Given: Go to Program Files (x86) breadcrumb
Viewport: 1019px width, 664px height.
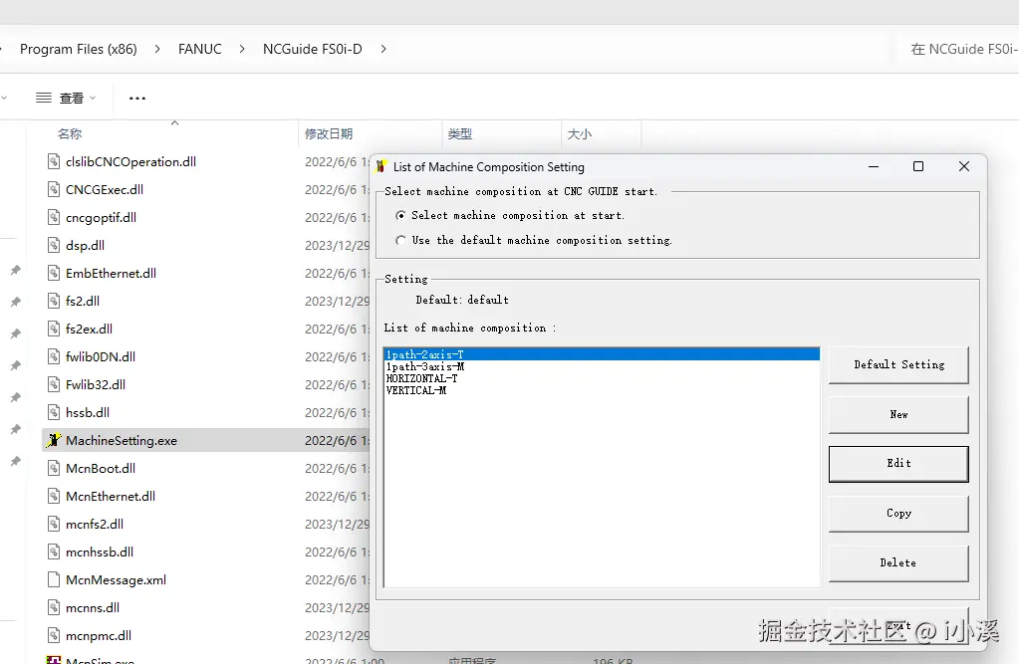Looking at the screenshot, I should (79, 50).
